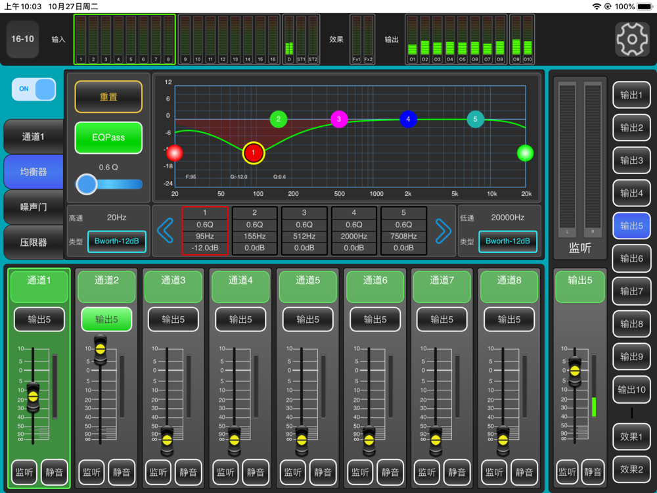Switch to the 噪声门 tab
Screen dimensions: 657x493
34,207
